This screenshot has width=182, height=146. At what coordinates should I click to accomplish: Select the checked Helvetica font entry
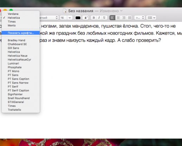tap(21, 18)
